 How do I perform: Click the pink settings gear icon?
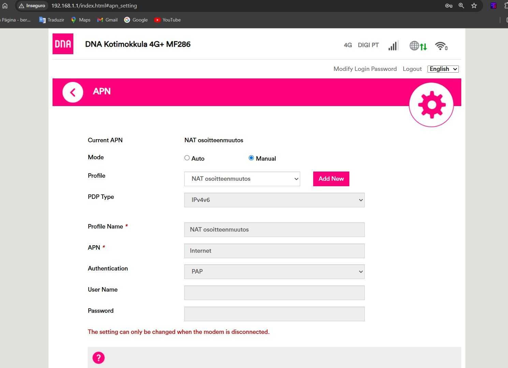432,105
